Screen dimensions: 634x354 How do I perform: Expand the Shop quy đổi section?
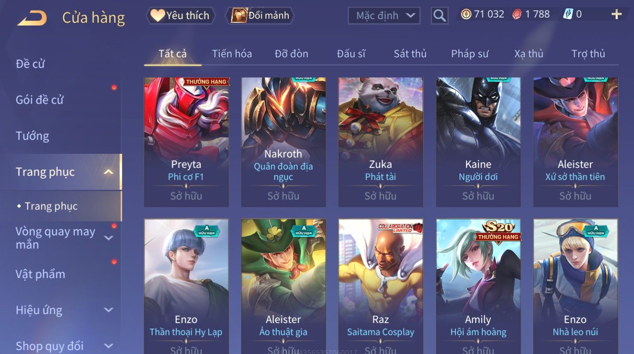[x=108, y=346]
